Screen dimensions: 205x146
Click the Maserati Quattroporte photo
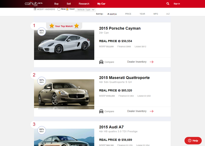(x=64, y=94)
